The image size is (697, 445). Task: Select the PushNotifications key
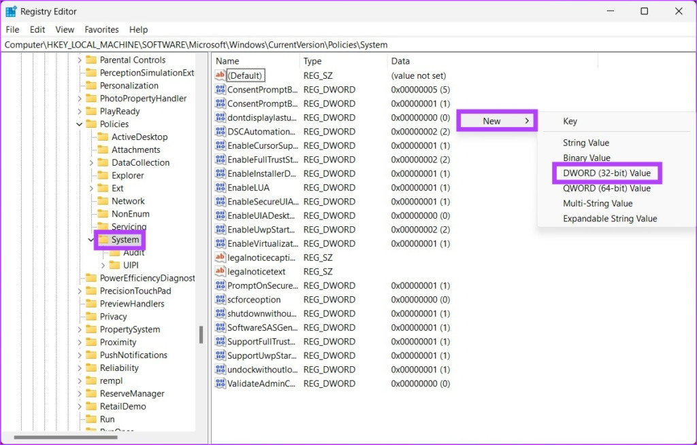[133, 355]
